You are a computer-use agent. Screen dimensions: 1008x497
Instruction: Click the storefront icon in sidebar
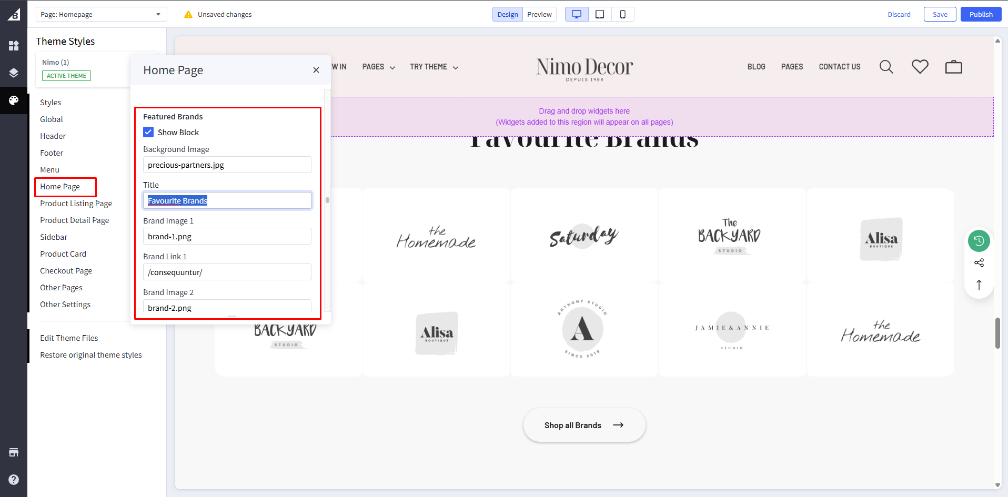(14, 452)
